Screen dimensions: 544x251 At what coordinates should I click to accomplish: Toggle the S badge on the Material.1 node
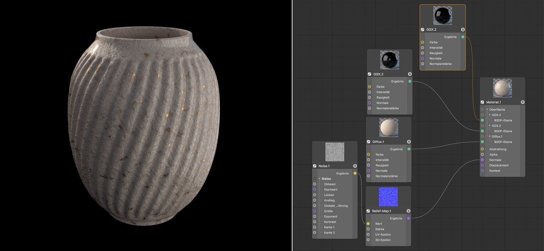coord(523,102)
